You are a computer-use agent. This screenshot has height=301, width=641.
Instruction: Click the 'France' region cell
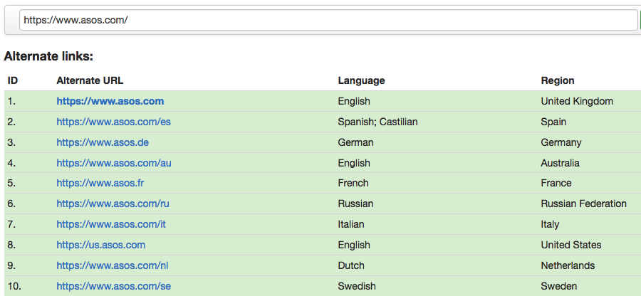coord(556,183)
